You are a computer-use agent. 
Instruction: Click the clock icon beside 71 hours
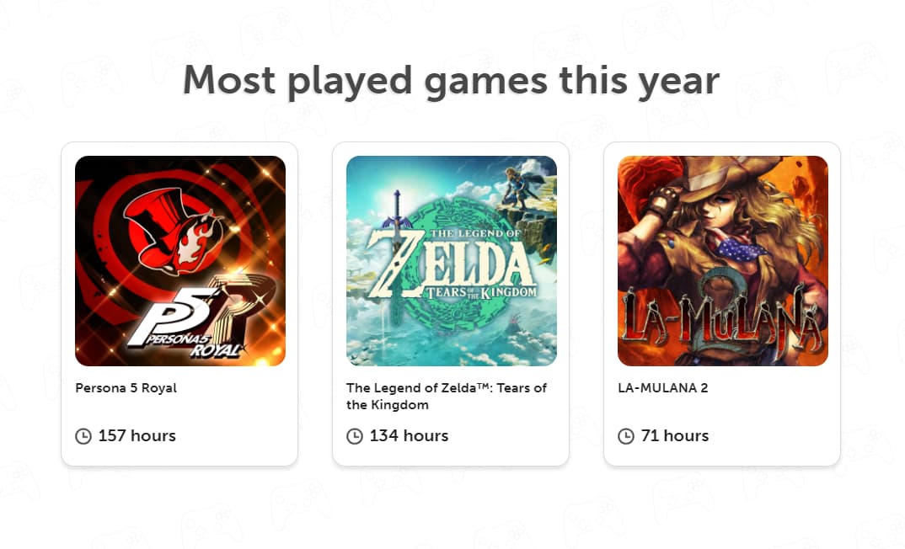tap(626, 436)
